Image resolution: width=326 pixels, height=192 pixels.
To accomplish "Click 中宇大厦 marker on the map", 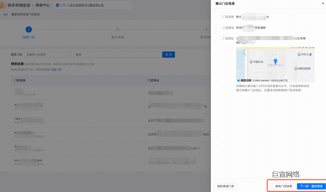I will coord(305,54).
